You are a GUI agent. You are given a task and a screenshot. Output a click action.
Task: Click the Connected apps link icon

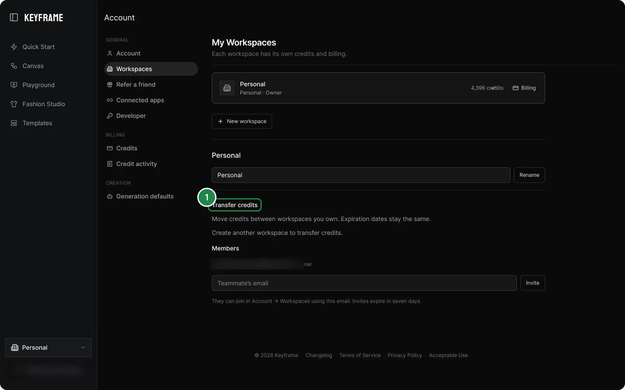(x=110, y=100)
